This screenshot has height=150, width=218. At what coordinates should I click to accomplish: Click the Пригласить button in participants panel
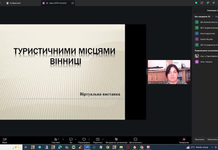click(200, 140)
